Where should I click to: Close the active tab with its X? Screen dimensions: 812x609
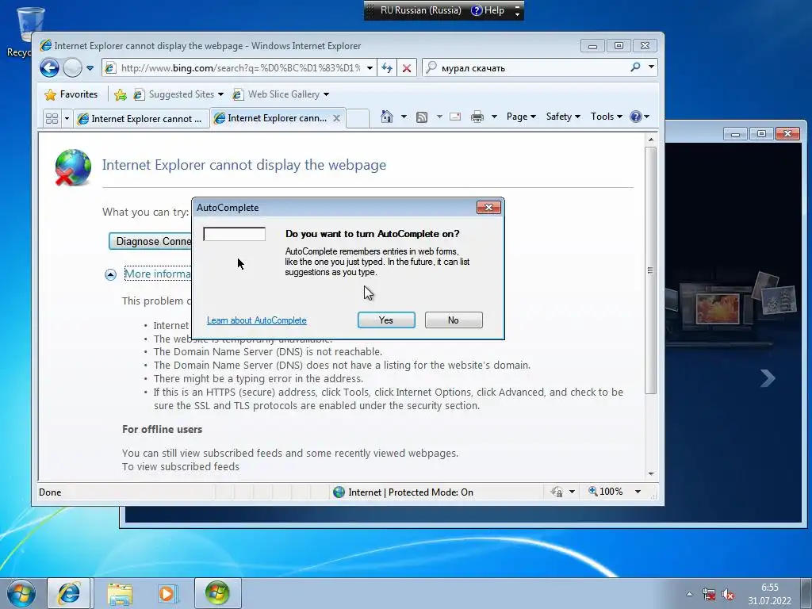pyautogui.click(x=336, y=118)
